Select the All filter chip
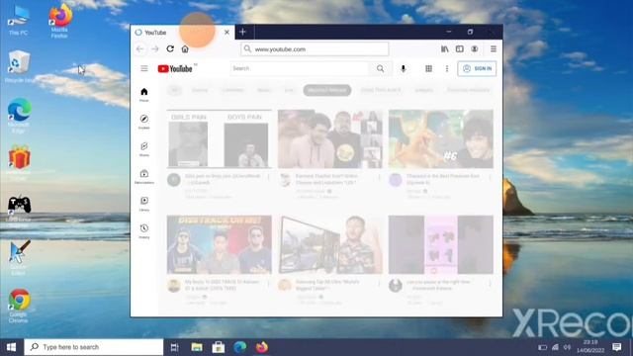The image size is (633, 356). pyautogui.click(x=175, y=90)
